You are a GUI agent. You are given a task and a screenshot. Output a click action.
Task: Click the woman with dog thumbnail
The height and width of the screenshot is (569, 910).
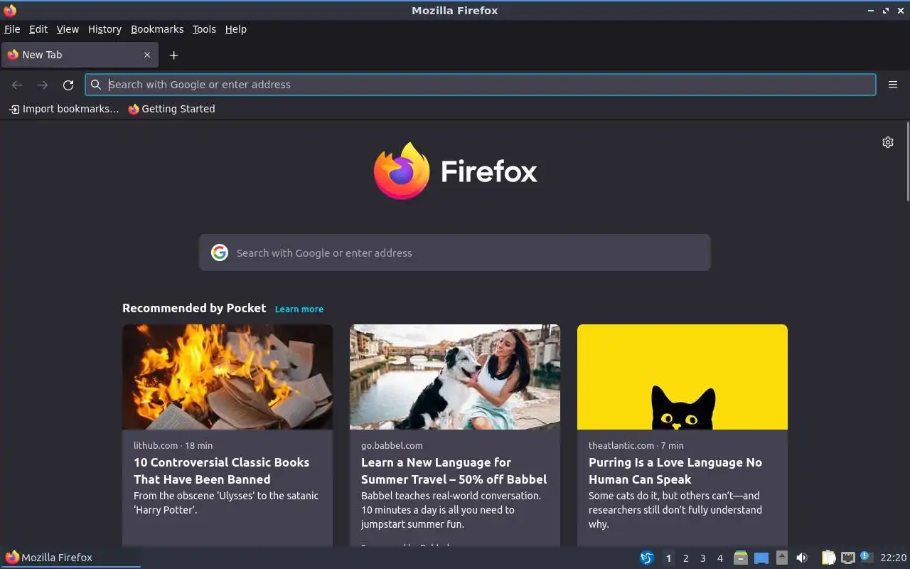[x=455, y=377]
